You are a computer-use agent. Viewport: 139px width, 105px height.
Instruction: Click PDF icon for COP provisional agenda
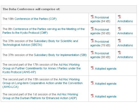pyautogui.click(x=92, y=17)
